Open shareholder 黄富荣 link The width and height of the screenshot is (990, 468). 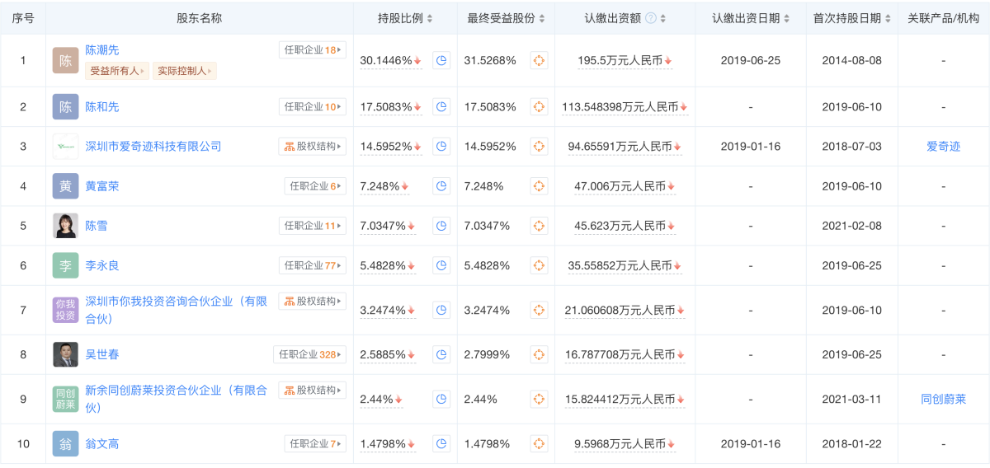102,186
